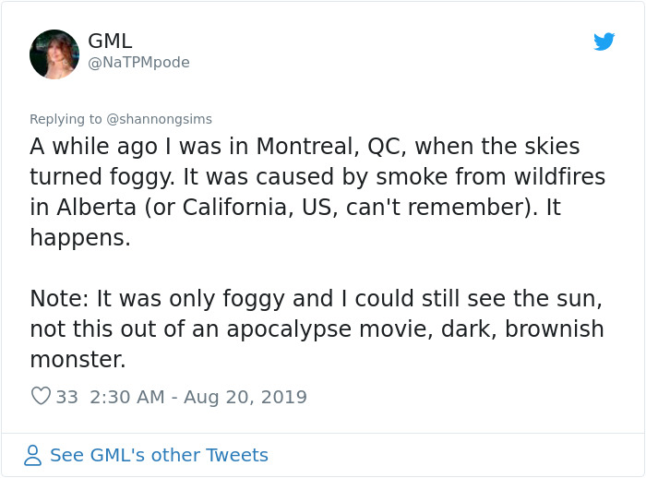Click the 'Replying to' label
Image resolution: width=646 pixels, height=478 pixels.
[66, 119]
